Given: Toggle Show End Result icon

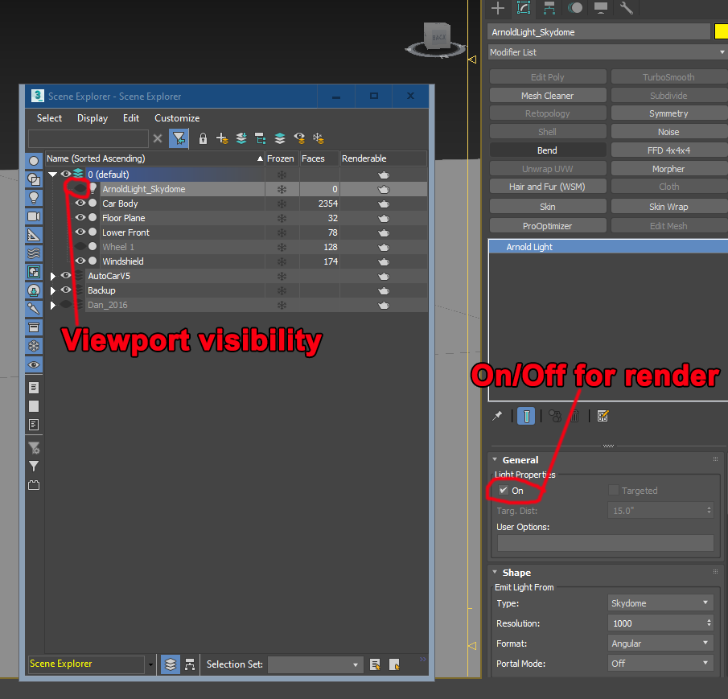Looking at the screenshot, I should [x=526, y=416].
